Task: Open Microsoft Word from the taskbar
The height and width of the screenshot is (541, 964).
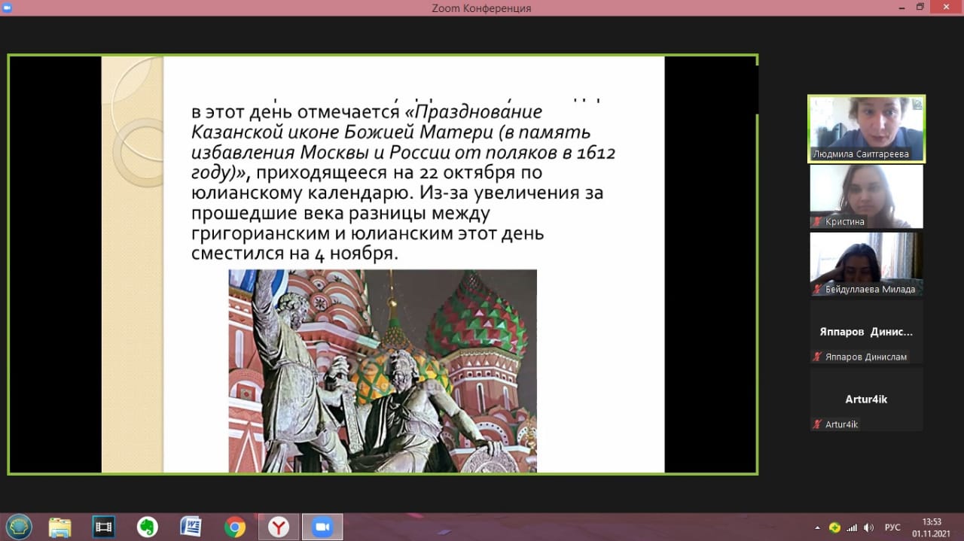Action: pos(191,527)
